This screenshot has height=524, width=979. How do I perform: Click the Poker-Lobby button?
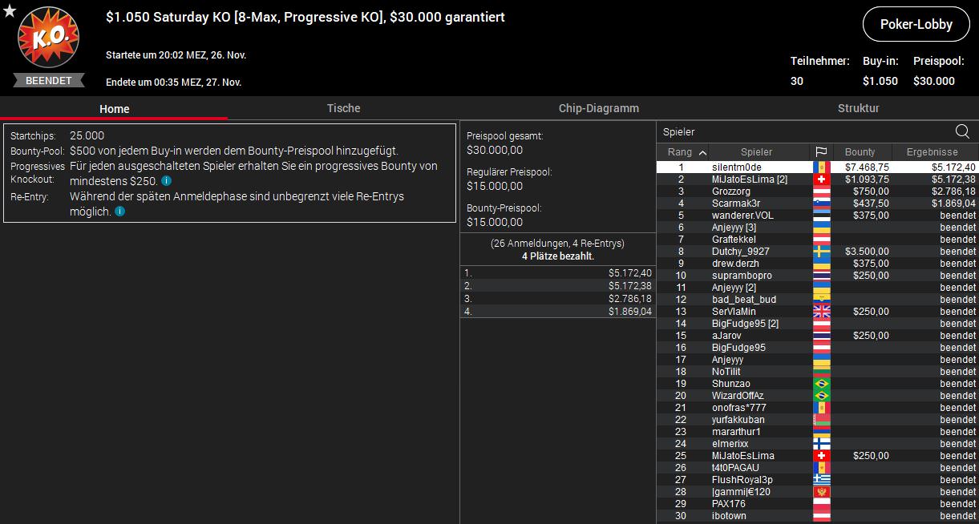click(916, 24)
